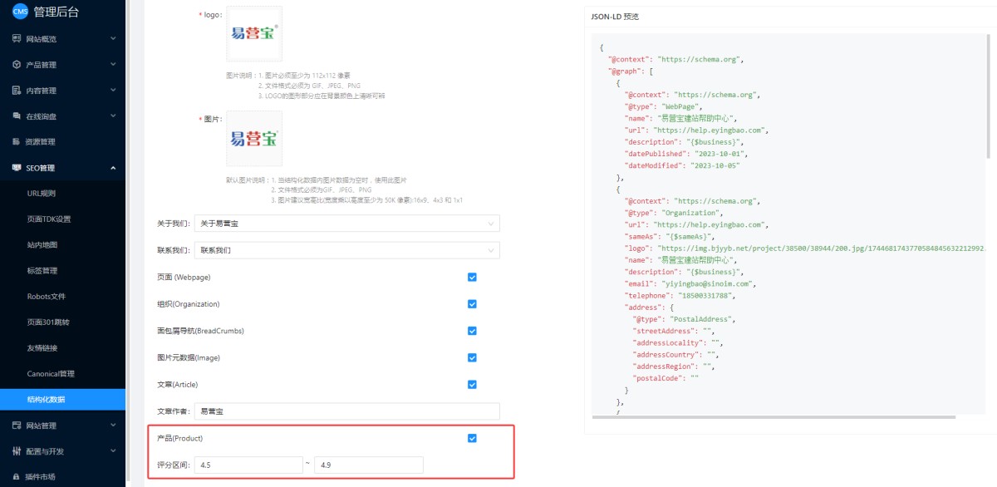997x487 pixels.
Task: Click the 产品管理 cube icon
Action: click(x=17, y=65)
